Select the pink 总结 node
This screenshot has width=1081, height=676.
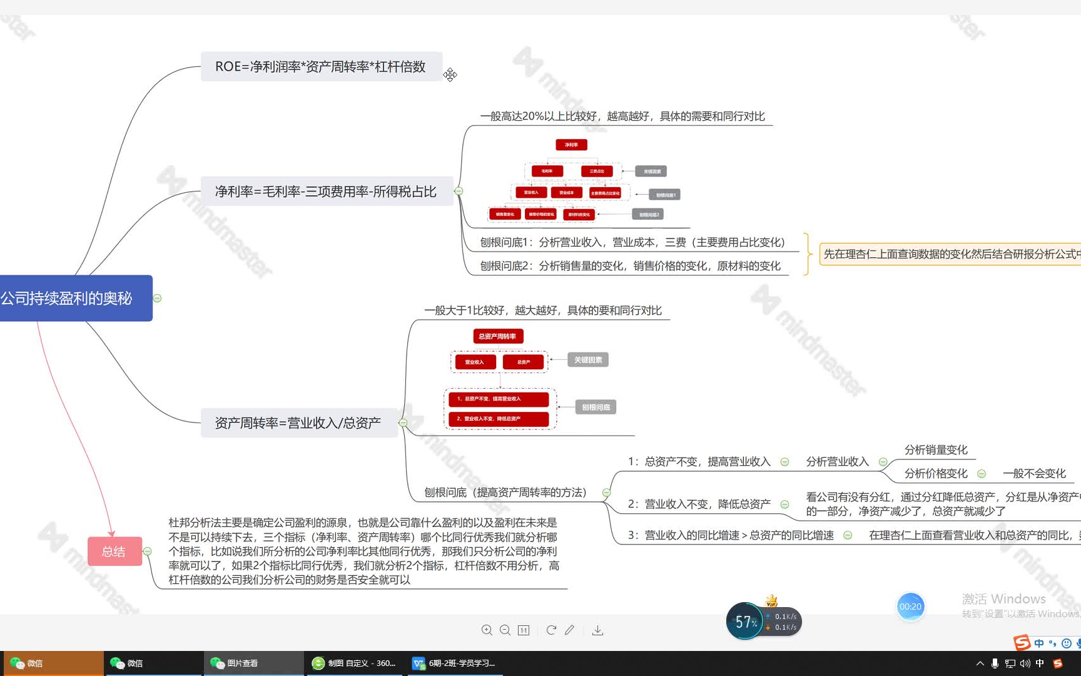click(x=114, y=551)
